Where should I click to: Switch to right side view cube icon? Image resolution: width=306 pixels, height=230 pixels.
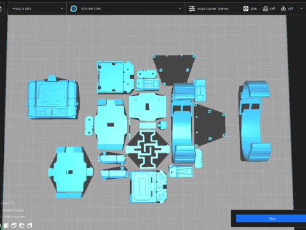[30, 226]
